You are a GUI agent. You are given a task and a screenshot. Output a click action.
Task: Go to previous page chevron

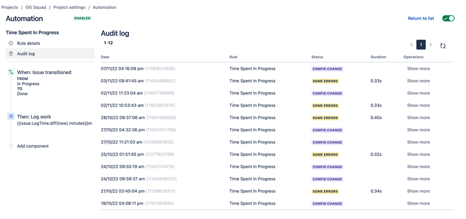411,45
